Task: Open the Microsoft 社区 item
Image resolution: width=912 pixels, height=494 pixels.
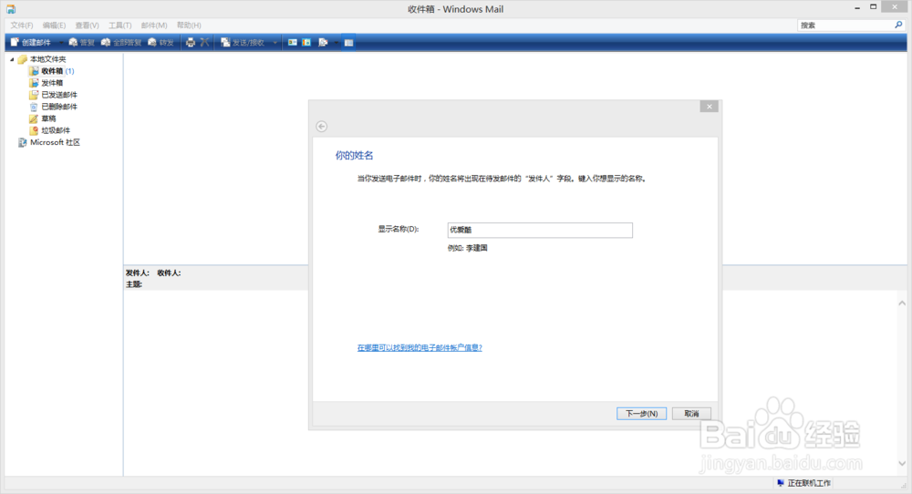Action: point(55,142)
